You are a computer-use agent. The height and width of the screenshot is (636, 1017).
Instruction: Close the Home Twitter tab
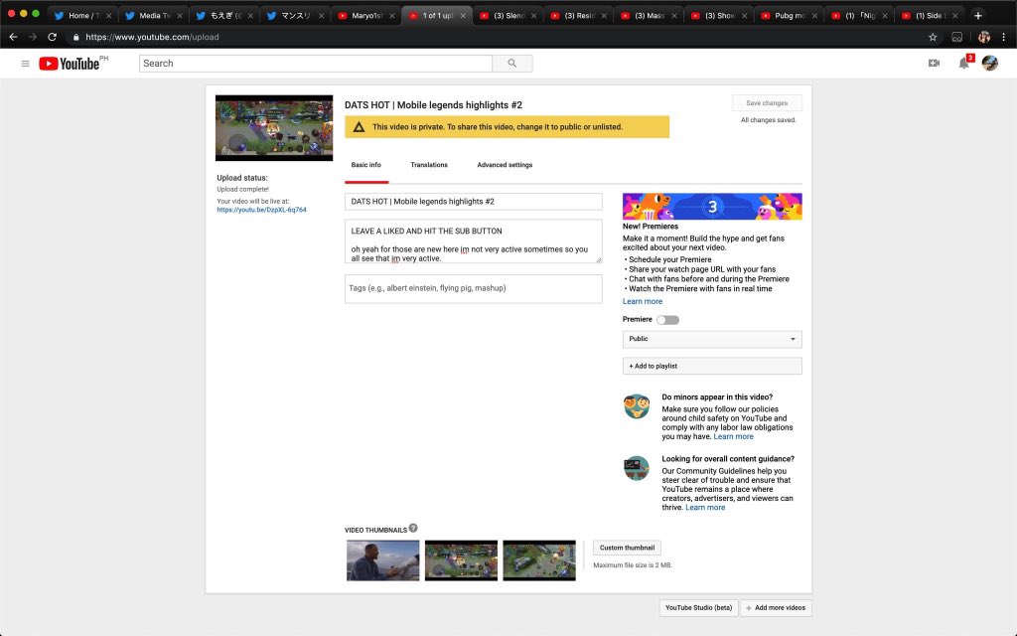108,16
